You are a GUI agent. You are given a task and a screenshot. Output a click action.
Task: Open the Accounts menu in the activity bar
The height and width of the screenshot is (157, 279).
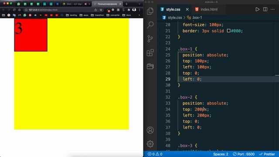(150, 130)
